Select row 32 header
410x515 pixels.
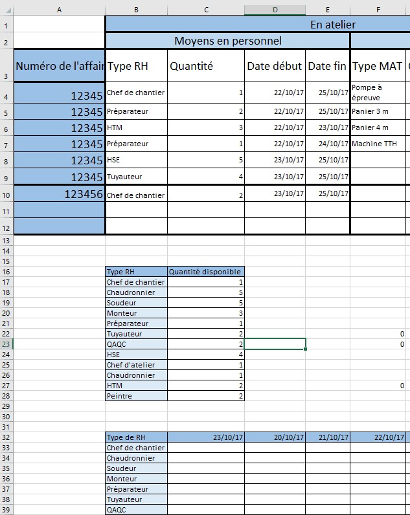pos(6,437)
